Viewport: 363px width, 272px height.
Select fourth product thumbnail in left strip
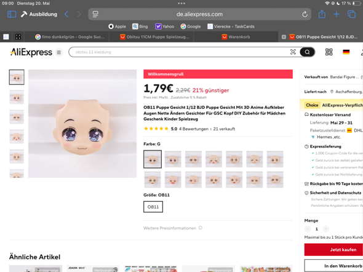pyautogui.click(x=17, y=137)
